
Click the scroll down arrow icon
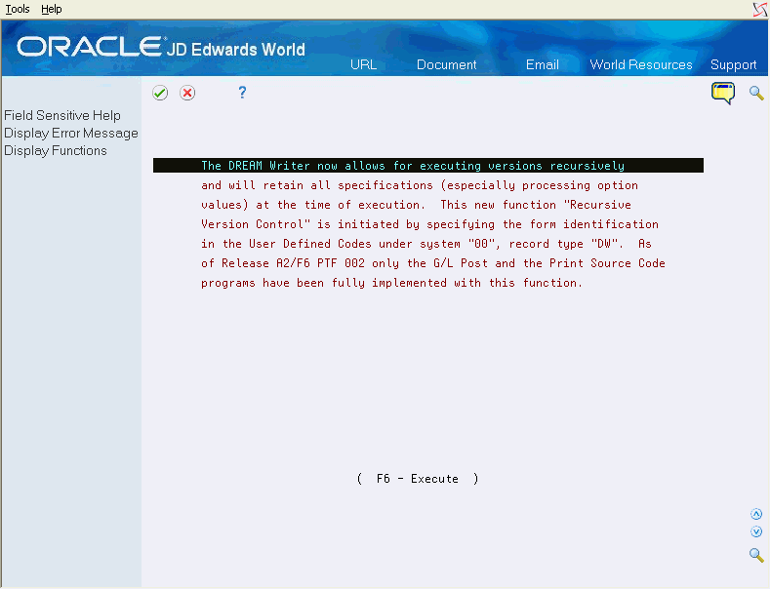point(756,531)
